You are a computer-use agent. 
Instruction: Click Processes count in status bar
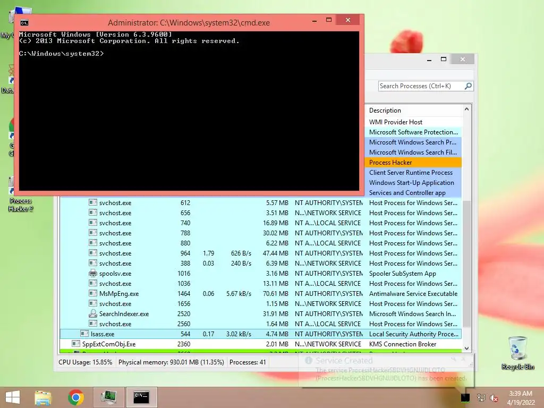248,362
